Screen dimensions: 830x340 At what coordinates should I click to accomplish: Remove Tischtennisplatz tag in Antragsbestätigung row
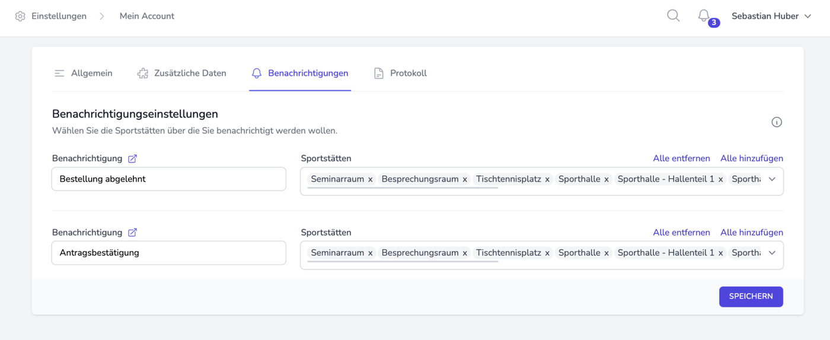click(547, 254)
